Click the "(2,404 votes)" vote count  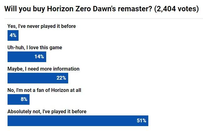tap(176, 9)
